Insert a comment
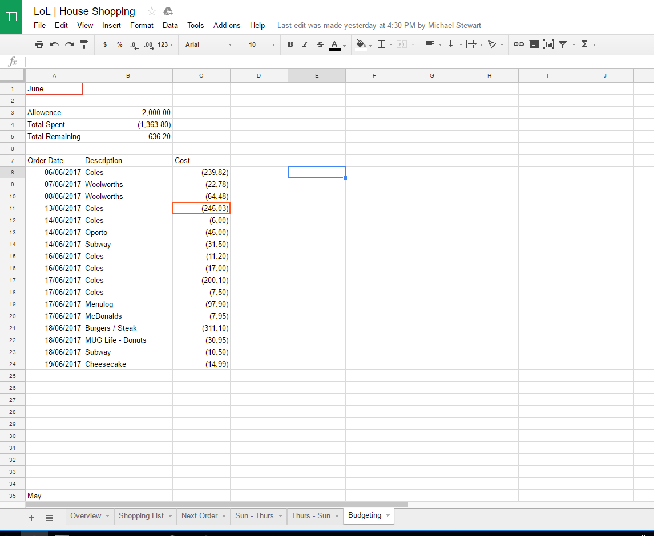The image size is (654, 536). (x=534, y=44)
